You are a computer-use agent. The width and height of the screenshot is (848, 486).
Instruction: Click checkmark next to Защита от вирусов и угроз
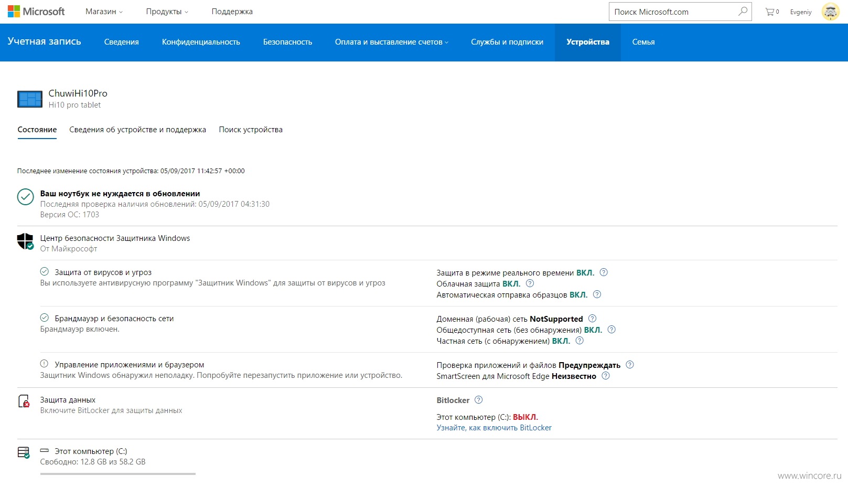(x=45, y=271)
